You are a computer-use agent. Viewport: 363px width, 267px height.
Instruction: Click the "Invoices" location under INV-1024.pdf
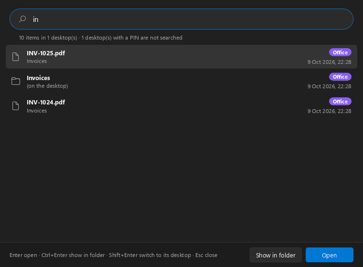(37, 111)
